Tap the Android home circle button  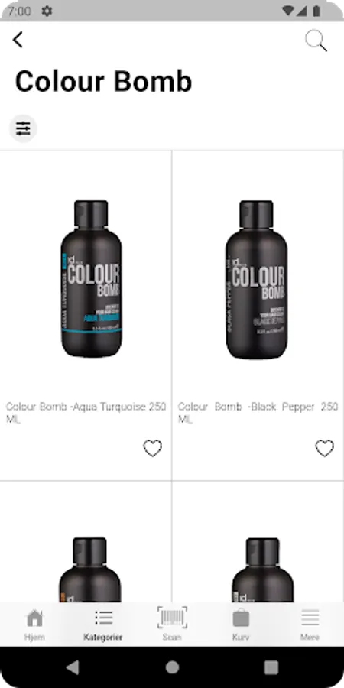click(x=172, y=667)
